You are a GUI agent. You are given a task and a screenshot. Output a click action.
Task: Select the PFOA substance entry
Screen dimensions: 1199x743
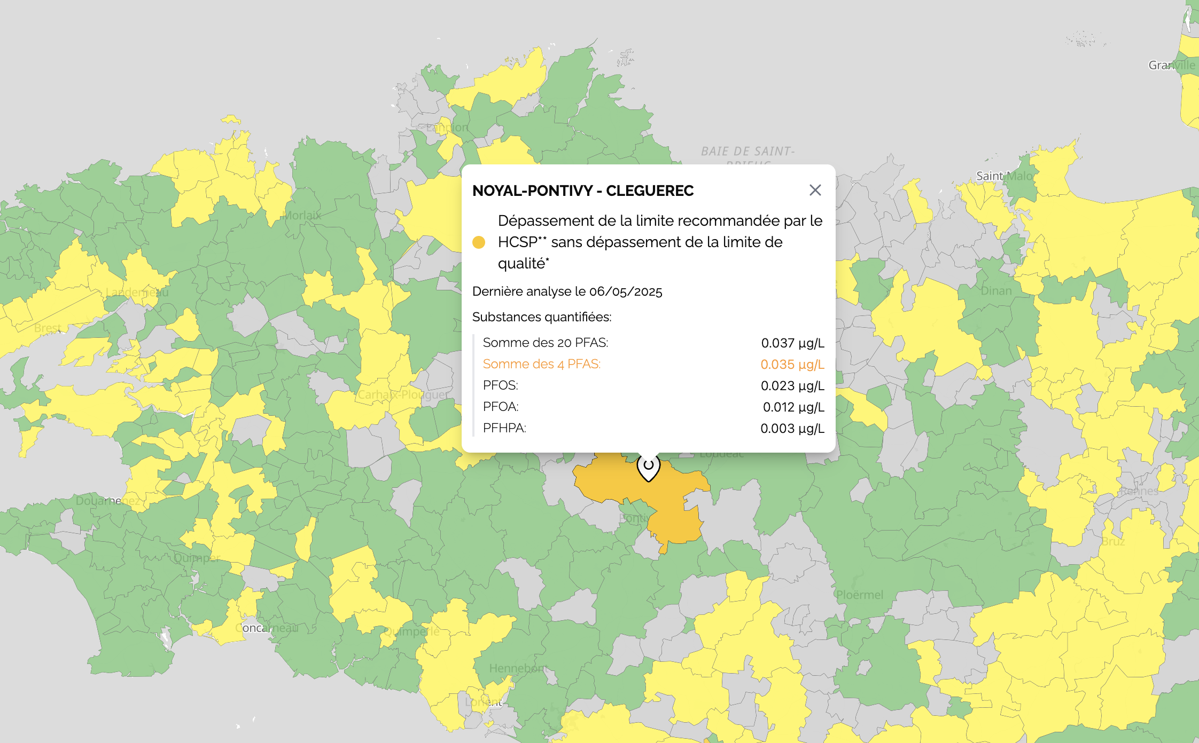[x=500, y=406]
